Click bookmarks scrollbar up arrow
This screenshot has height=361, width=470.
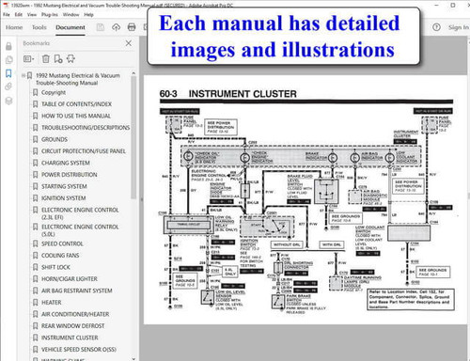[133, 73]
